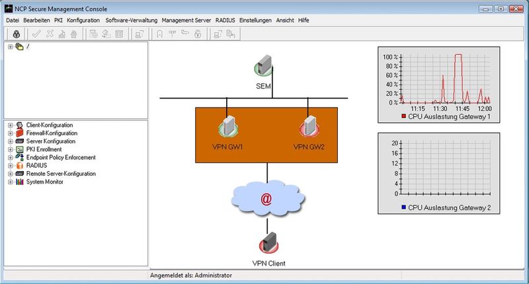The width and height of the screenshot is (529, 284).
Task: Click the root folder icon in the tree
Action: pos(19,47)
